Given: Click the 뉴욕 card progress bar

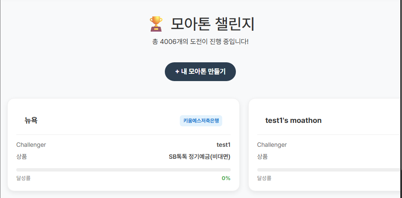Looking at the screenshot, I should click(123, 170).
